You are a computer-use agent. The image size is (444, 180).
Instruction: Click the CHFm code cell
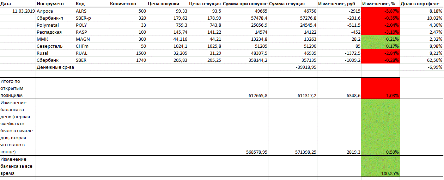pos(92,46)
